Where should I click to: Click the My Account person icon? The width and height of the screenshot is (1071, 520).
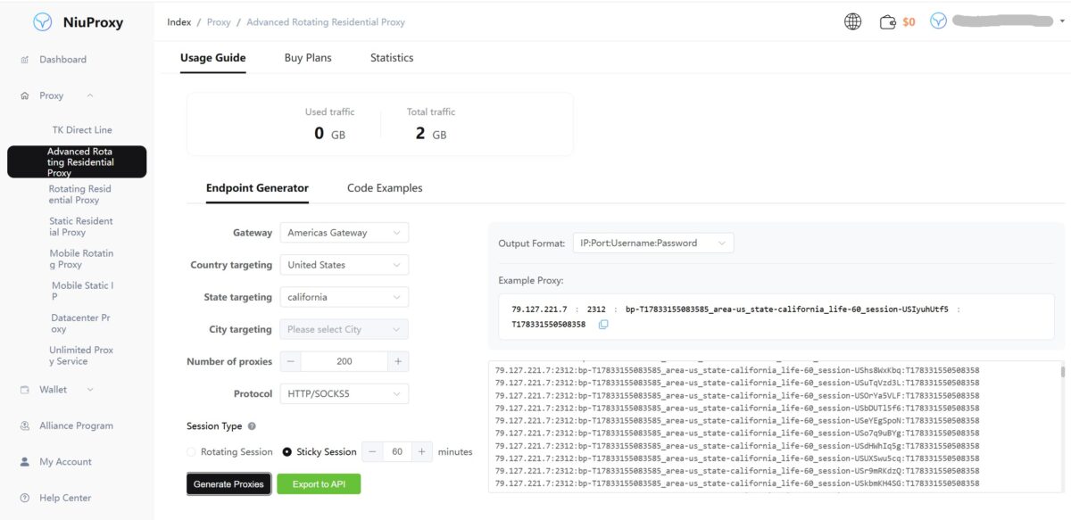pyautogui.click(x=25, y=462)
